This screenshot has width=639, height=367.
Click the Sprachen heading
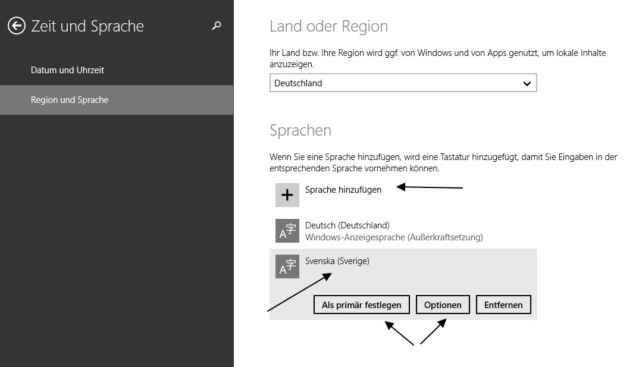tap(300, 130)
